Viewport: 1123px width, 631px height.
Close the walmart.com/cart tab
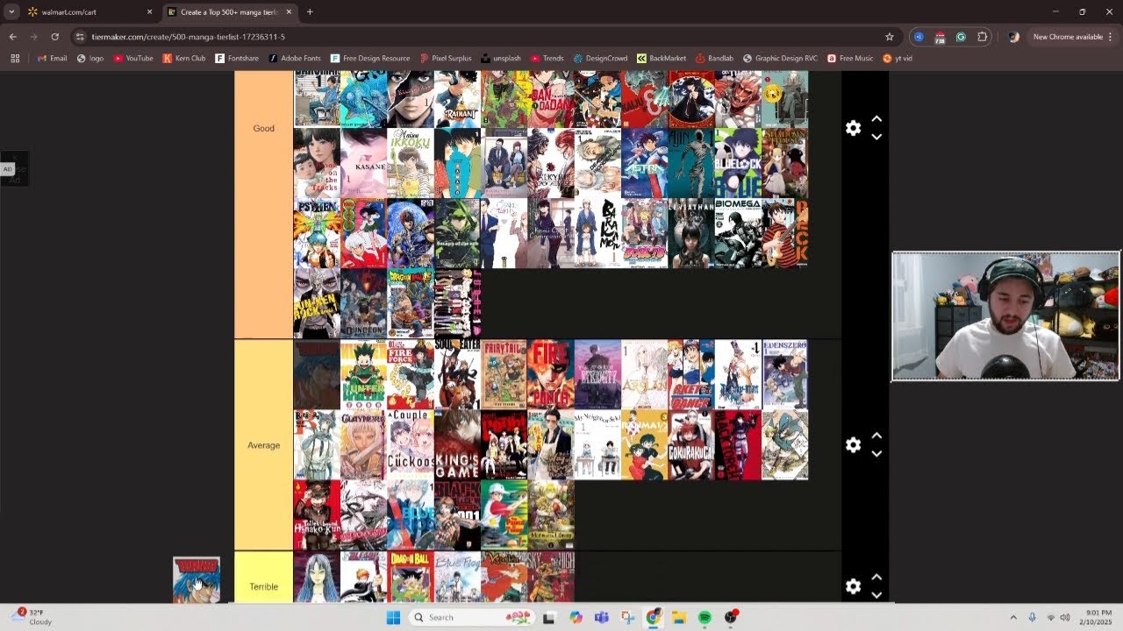pyautogui.click(x=149, y=12)
